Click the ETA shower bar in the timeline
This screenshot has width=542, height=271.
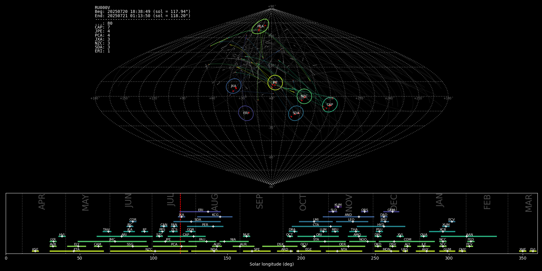tap(76, 251)
